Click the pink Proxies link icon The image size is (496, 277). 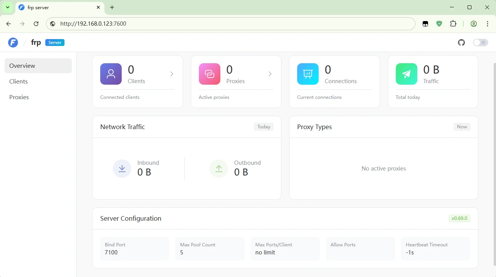coord(210,74)
